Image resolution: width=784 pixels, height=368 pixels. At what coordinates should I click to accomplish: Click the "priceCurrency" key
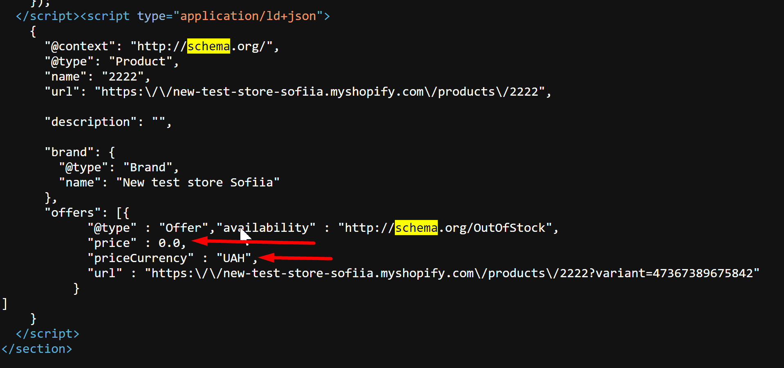coord(141,258)
